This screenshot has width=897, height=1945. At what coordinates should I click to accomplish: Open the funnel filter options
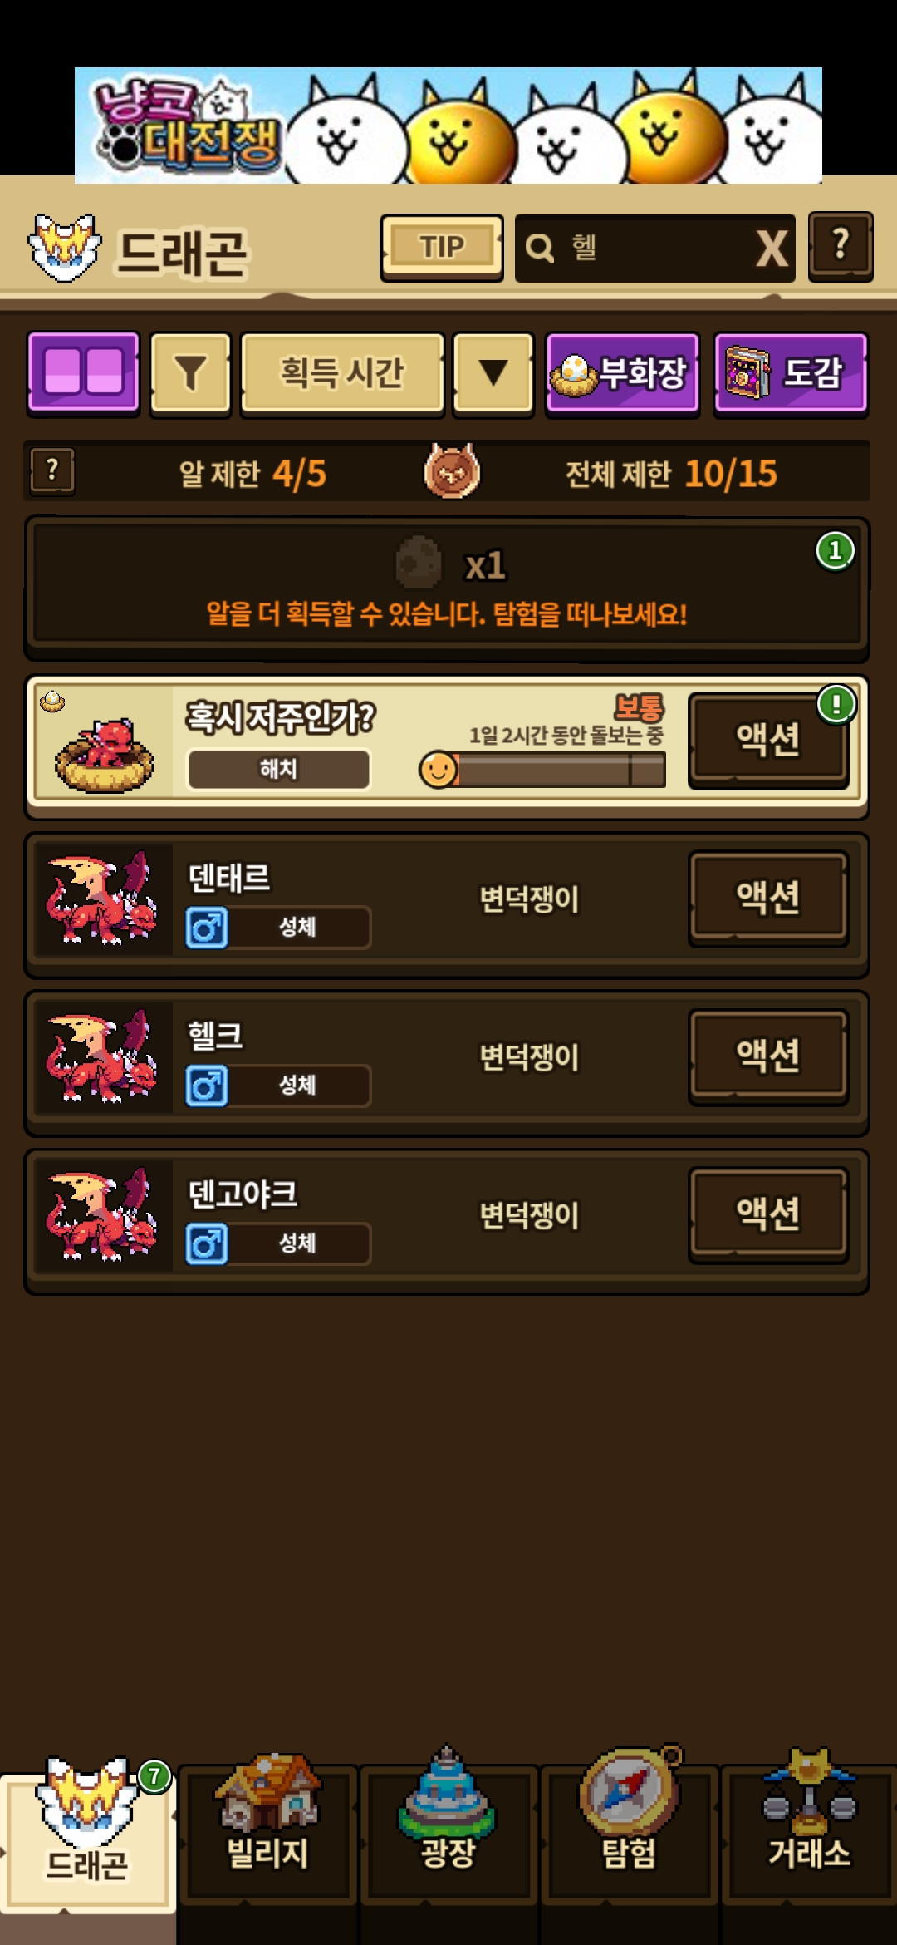190,373
